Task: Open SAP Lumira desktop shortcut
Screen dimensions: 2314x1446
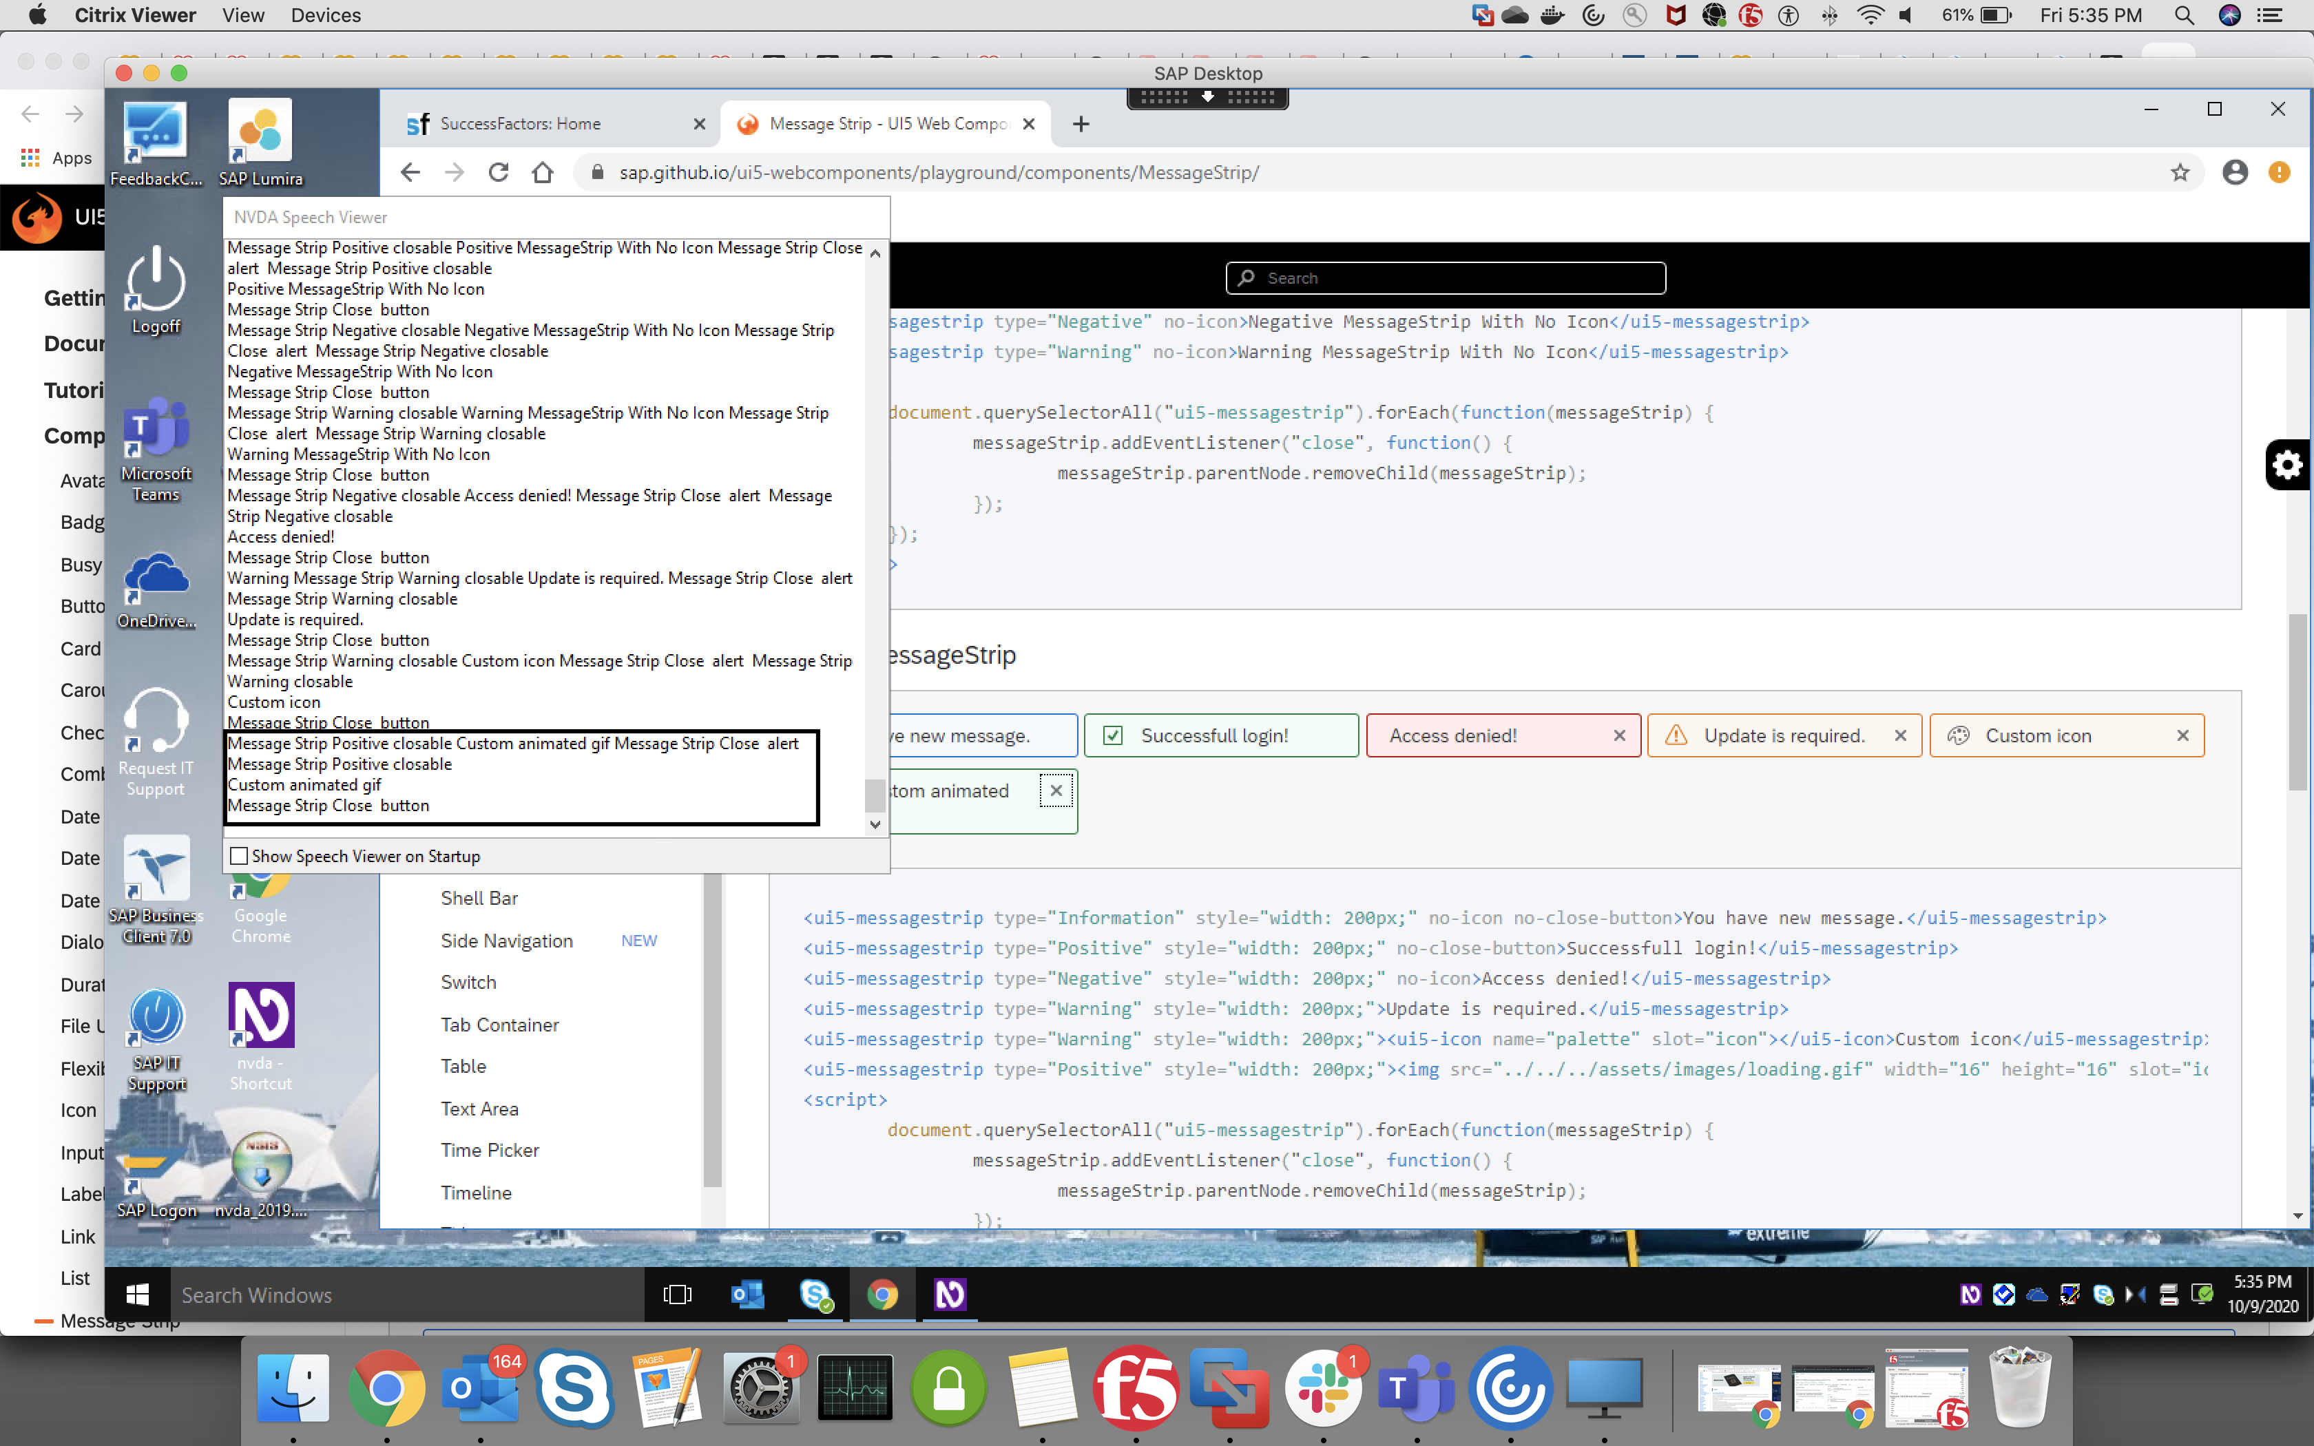Action: pyautogui.click(x=260, y=143)
